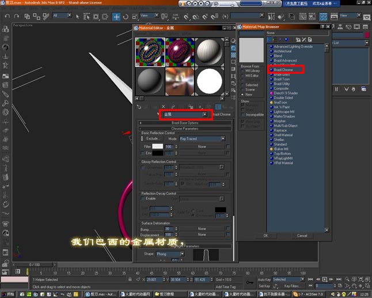Click the black Env color swatch

click(158, 153)
